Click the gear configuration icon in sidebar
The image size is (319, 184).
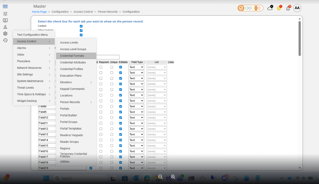(x=5, y=34)
